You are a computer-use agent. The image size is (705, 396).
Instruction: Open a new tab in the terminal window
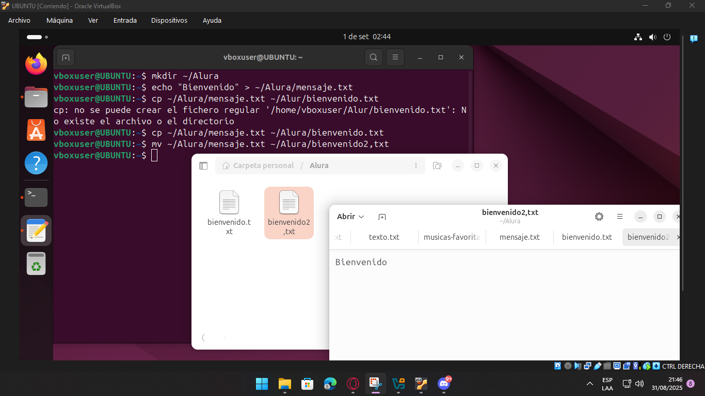click(x=66, y=57)
